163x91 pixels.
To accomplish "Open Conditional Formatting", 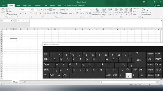I will tap(97, 12).
